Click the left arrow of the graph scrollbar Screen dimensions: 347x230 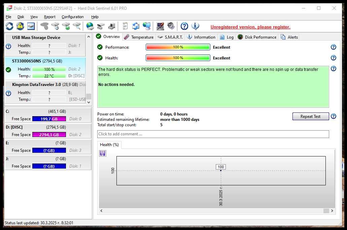pos(101,211)
